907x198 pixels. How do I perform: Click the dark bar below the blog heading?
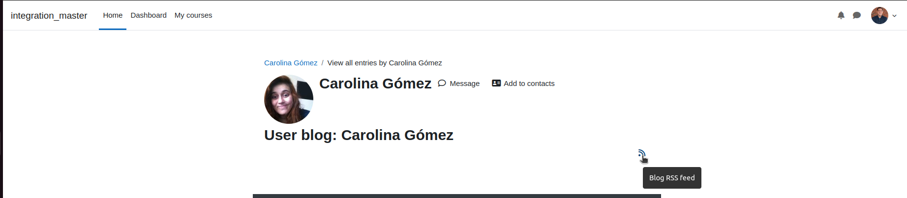pyautogui.click(x=457, y=196)
